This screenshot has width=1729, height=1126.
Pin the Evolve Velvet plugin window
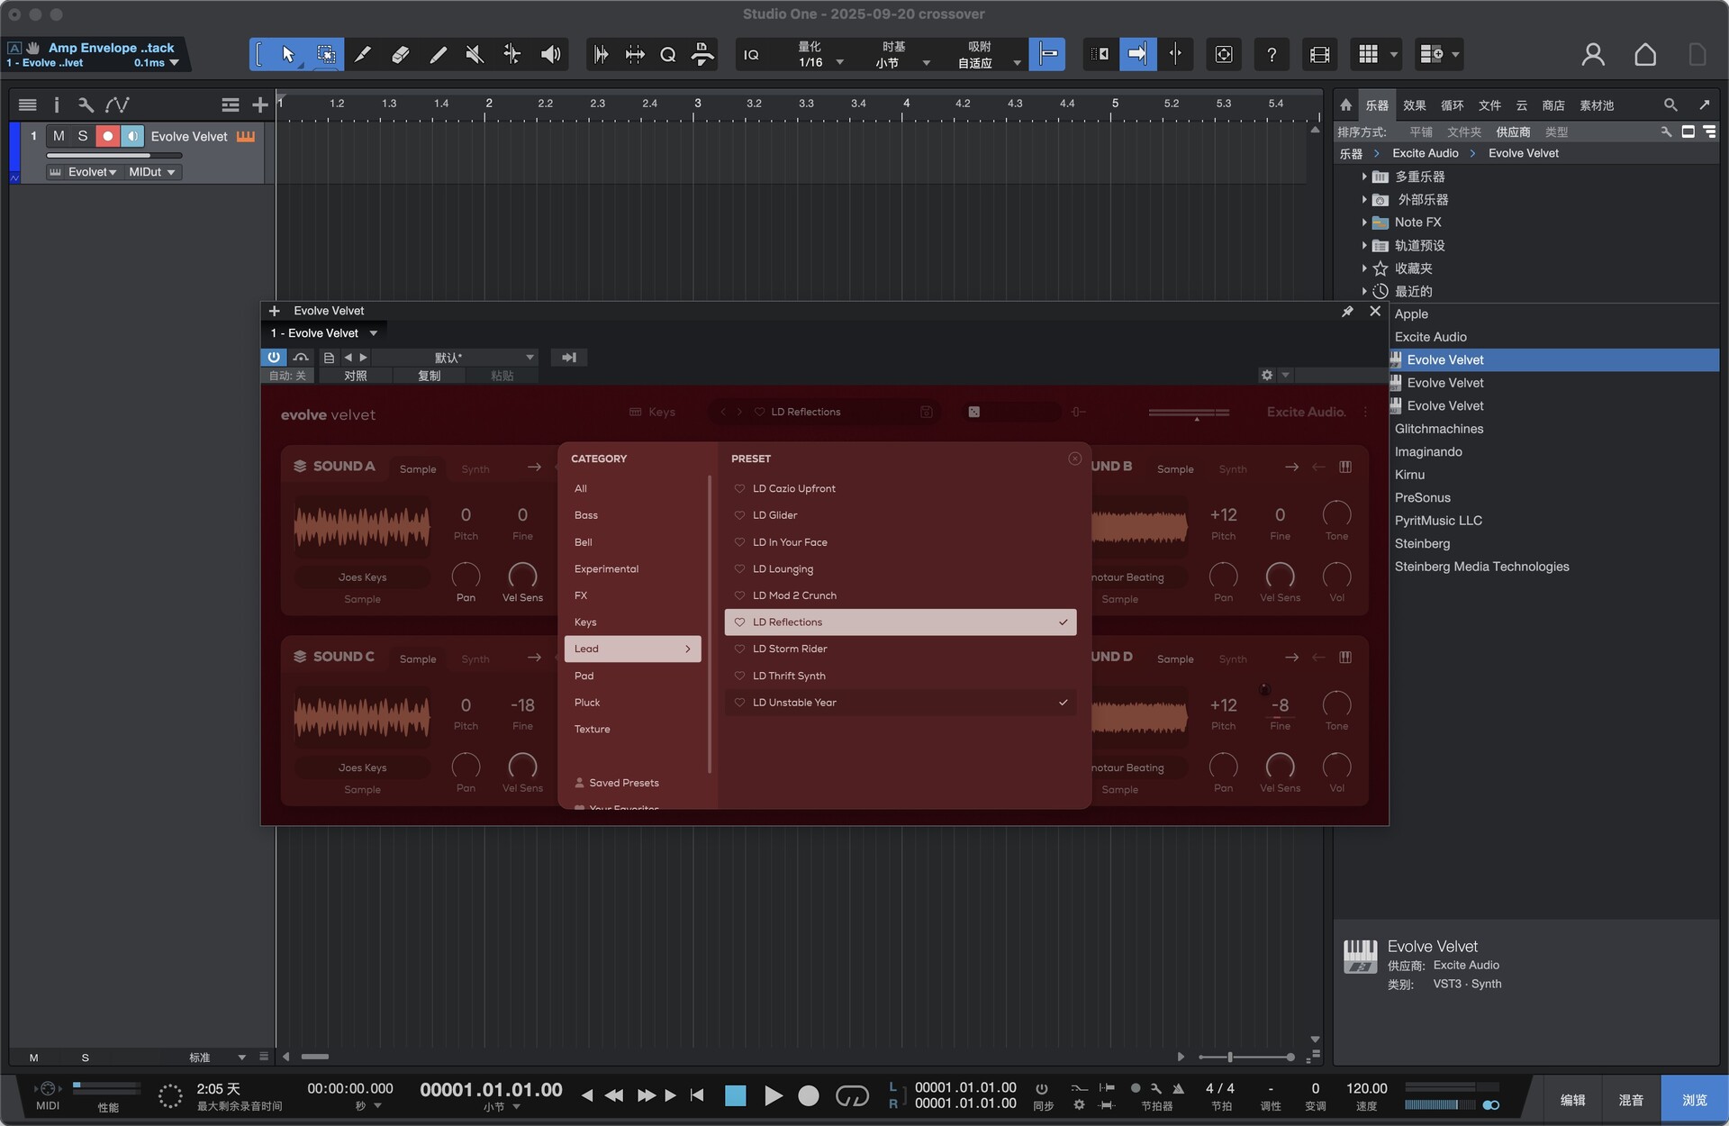point(1347,312)
